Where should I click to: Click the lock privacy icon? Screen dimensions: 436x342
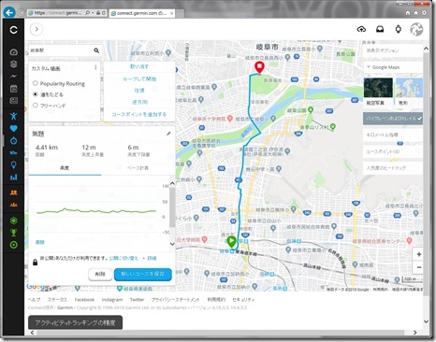pos(35,263)
